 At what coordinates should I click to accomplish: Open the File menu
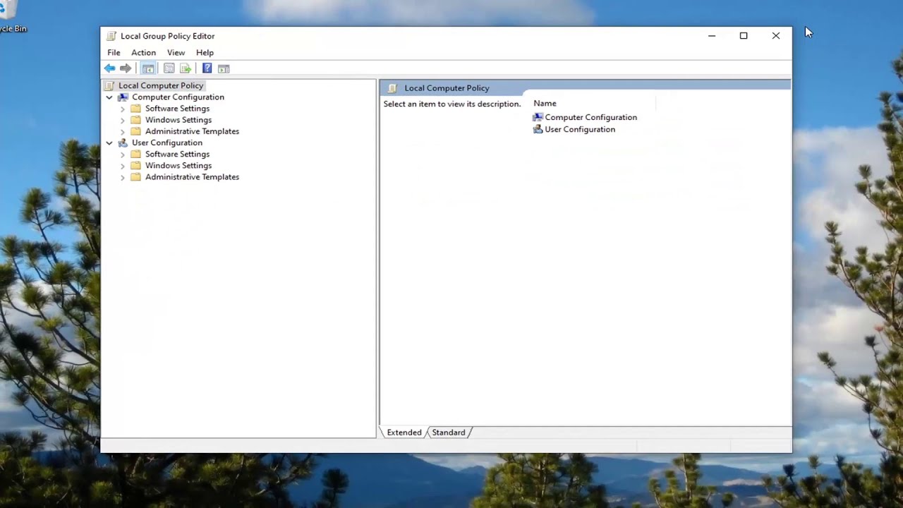click(114, 53)
